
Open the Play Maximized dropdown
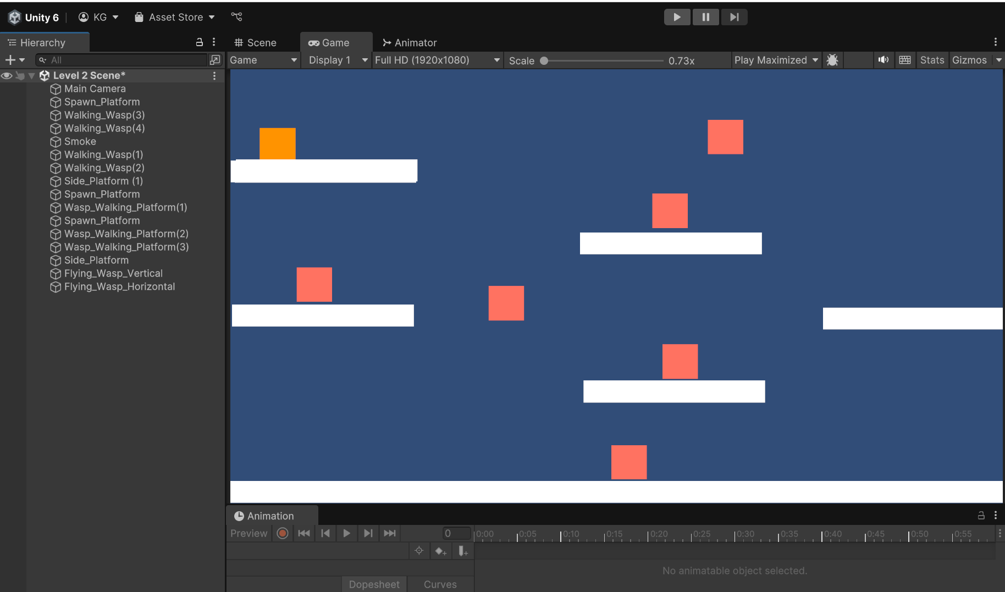776,60
